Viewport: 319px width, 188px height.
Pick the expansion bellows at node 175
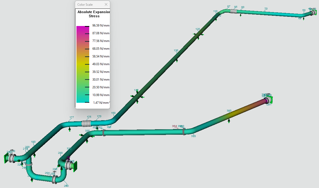pyautogui.click(x=87, y=123)
